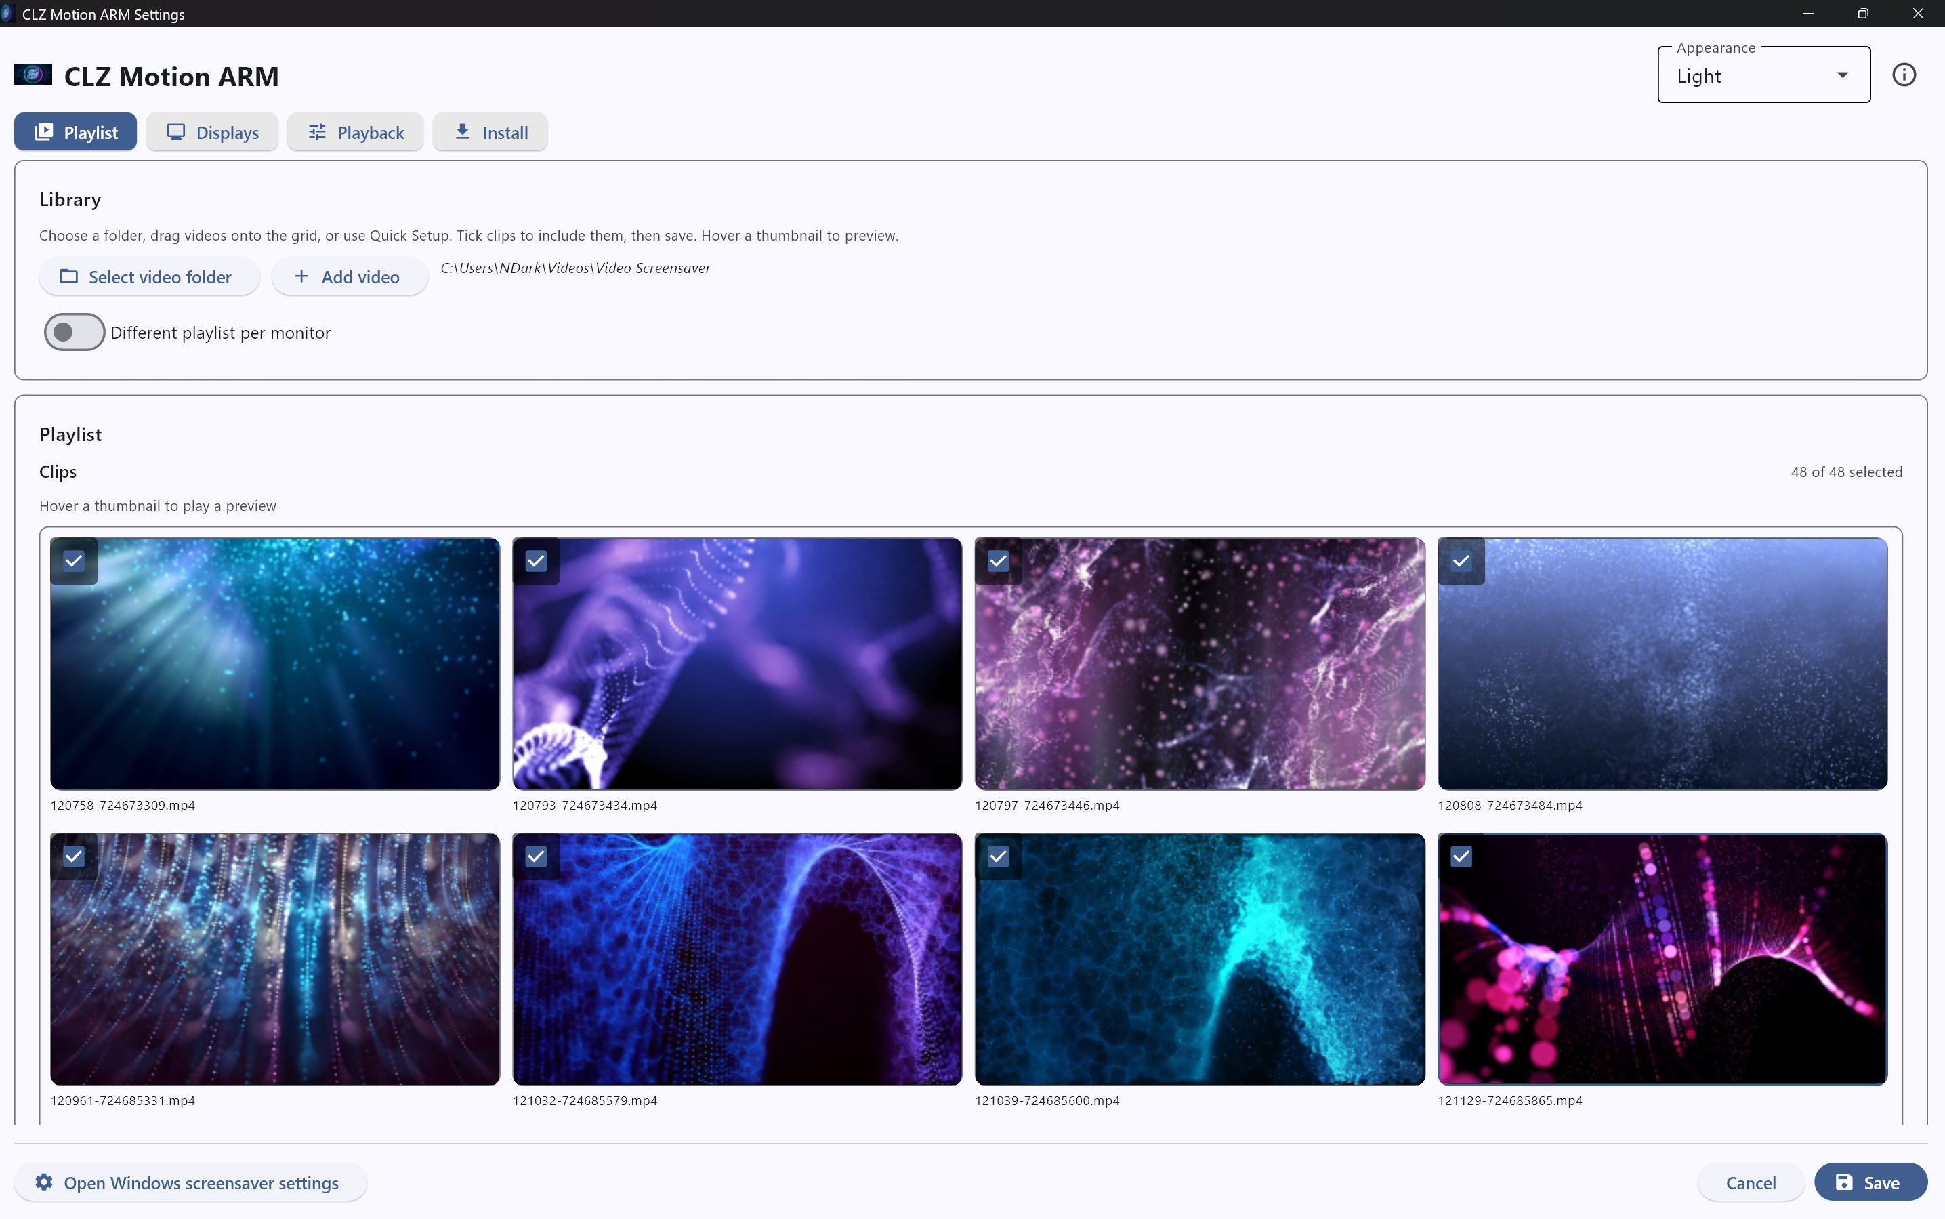
Task: Click thumbnail of 120797-724673446.mp4
Action: pyautogui.click(x=1199, y=663)
